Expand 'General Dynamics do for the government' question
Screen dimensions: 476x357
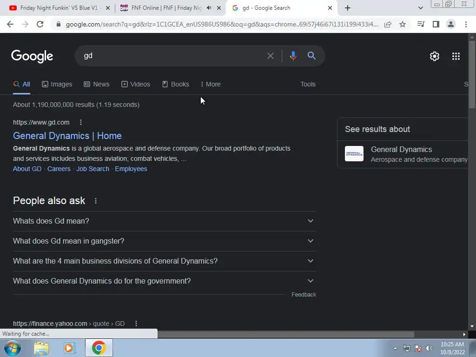[164, 281]
